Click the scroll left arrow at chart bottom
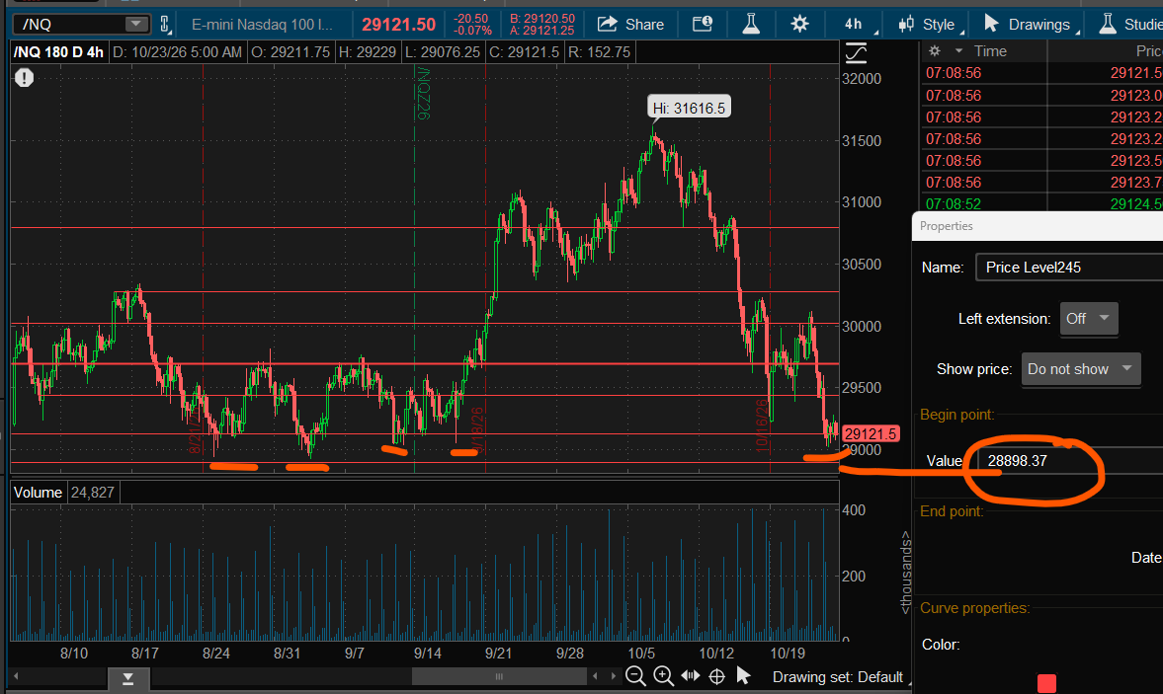This screenshot has height=694, width=1163. (x=16, y=676)
